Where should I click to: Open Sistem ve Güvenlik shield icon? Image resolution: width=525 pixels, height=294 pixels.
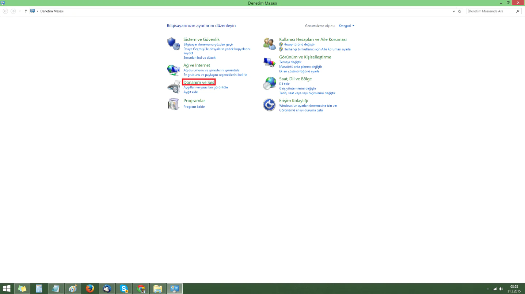(x=173, y=43)
